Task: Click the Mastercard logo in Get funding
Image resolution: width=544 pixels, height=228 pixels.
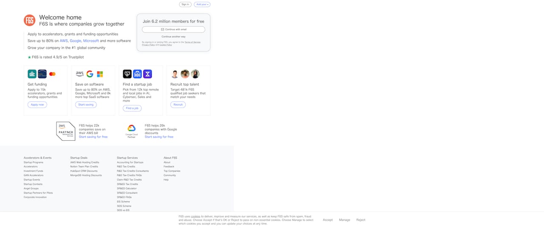Action: point(52,74)
